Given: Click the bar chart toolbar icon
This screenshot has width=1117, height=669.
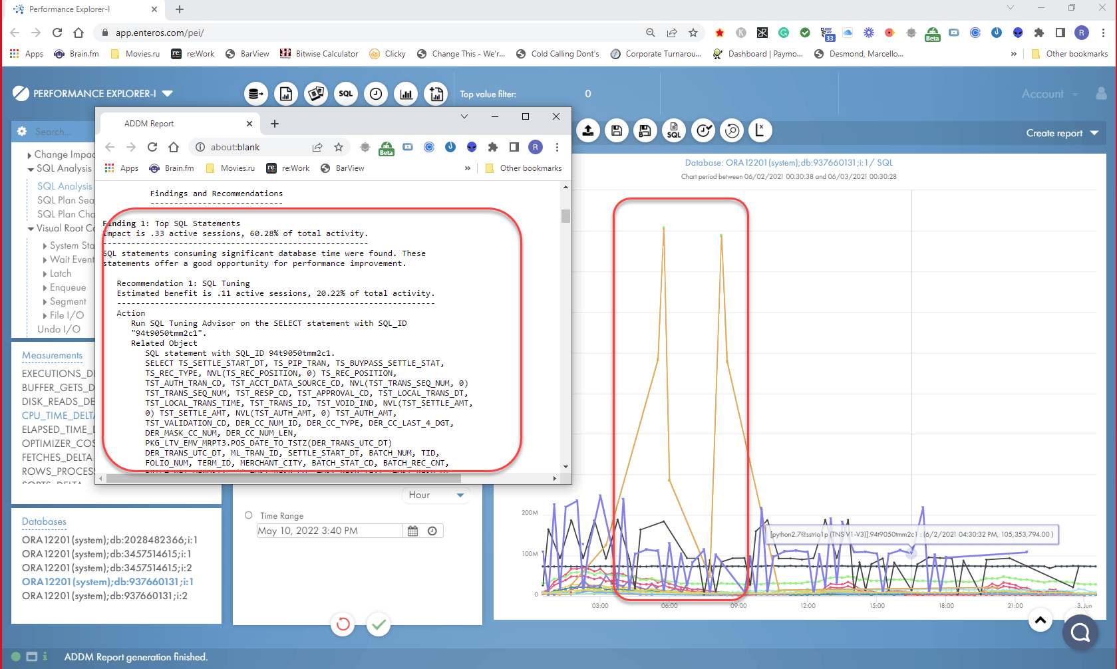Looking at the screenshot, I should (406, 94).
